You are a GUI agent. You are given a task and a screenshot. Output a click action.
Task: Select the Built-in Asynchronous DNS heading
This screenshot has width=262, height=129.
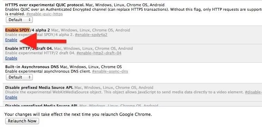[x=32, y=67]
